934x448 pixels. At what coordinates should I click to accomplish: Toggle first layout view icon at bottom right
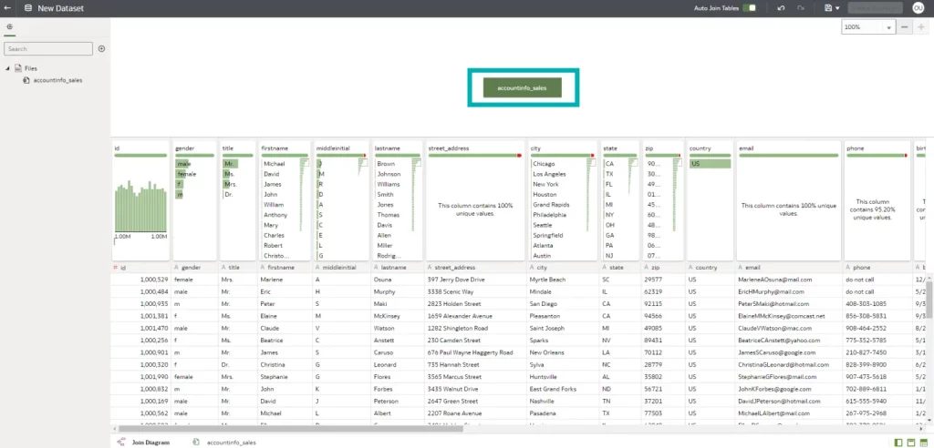tap(899, 442)
